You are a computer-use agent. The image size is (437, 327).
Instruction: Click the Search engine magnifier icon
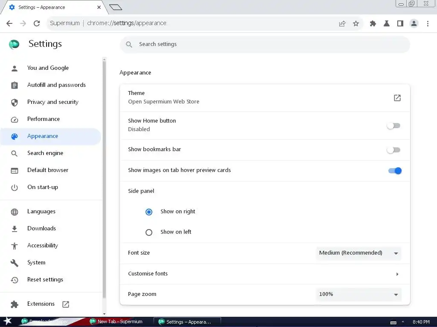(15, 153)
